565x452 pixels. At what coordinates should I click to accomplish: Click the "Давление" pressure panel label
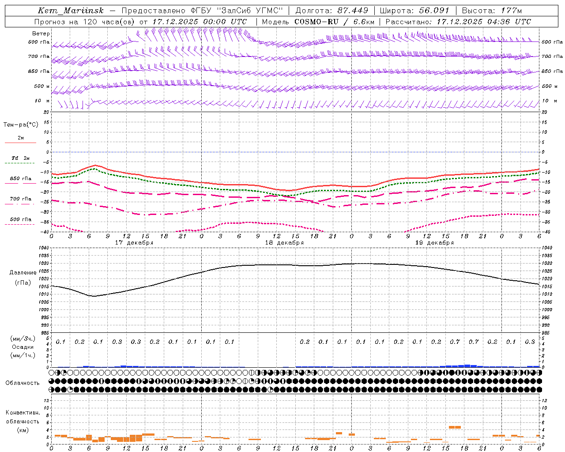pyautogui.click(x=23, y=273)
